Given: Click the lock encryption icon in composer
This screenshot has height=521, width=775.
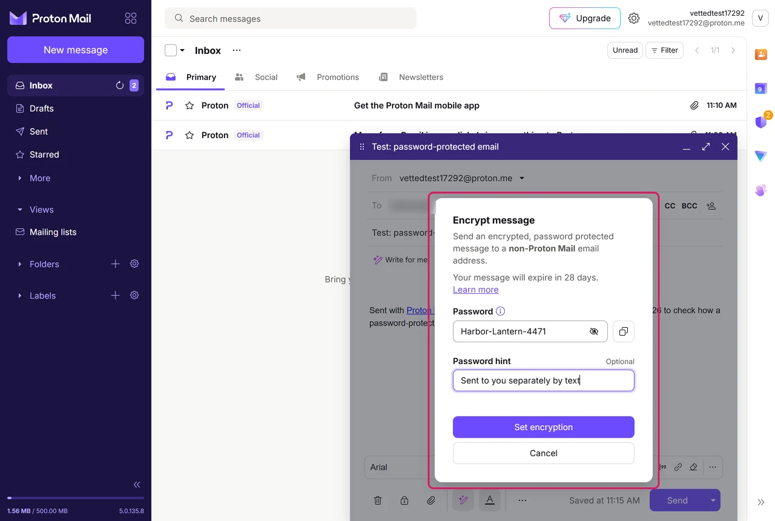Looking at the screenshot, I should (x=404, y=500).
